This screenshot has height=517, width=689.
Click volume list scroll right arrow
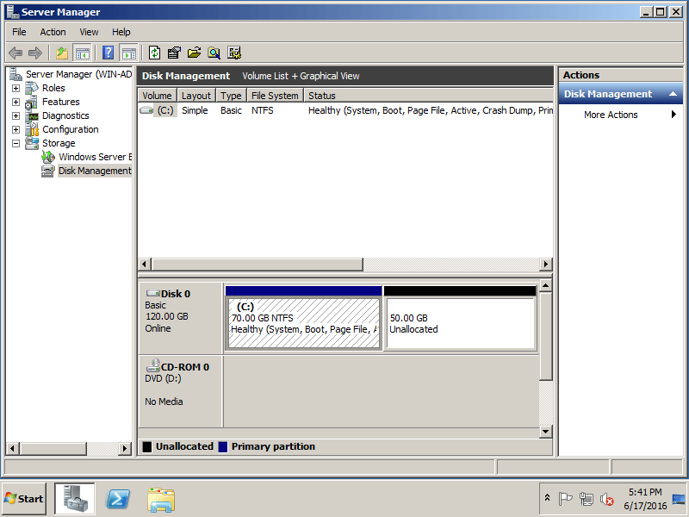click(546, 265)
